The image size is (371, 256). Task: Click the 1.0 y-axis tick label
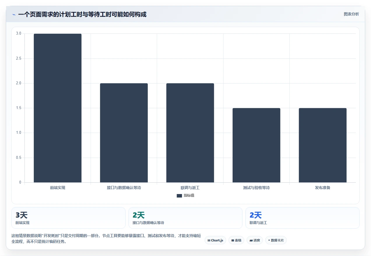19,133
